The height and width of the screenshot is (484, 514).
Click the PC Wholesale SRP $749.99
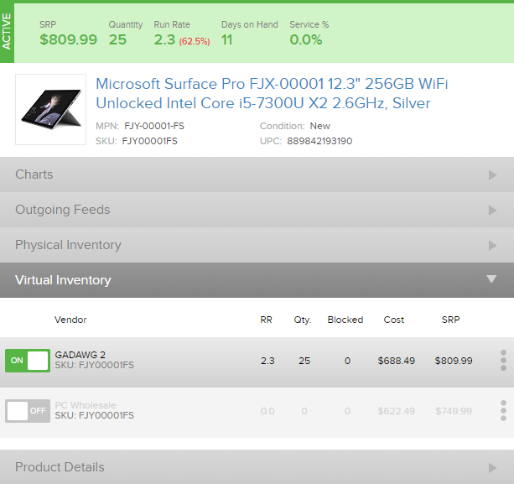click(454, 411)
